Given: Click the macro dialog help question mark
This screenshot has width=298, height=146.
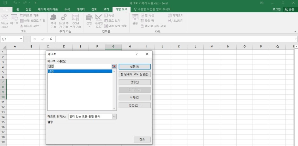Looking at the screenshot, I should tap(137, 54).
